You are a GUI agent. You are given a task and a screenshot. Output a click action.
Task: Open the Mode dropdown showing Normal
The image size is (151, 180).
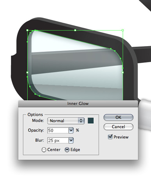click(x=66, y=121)
